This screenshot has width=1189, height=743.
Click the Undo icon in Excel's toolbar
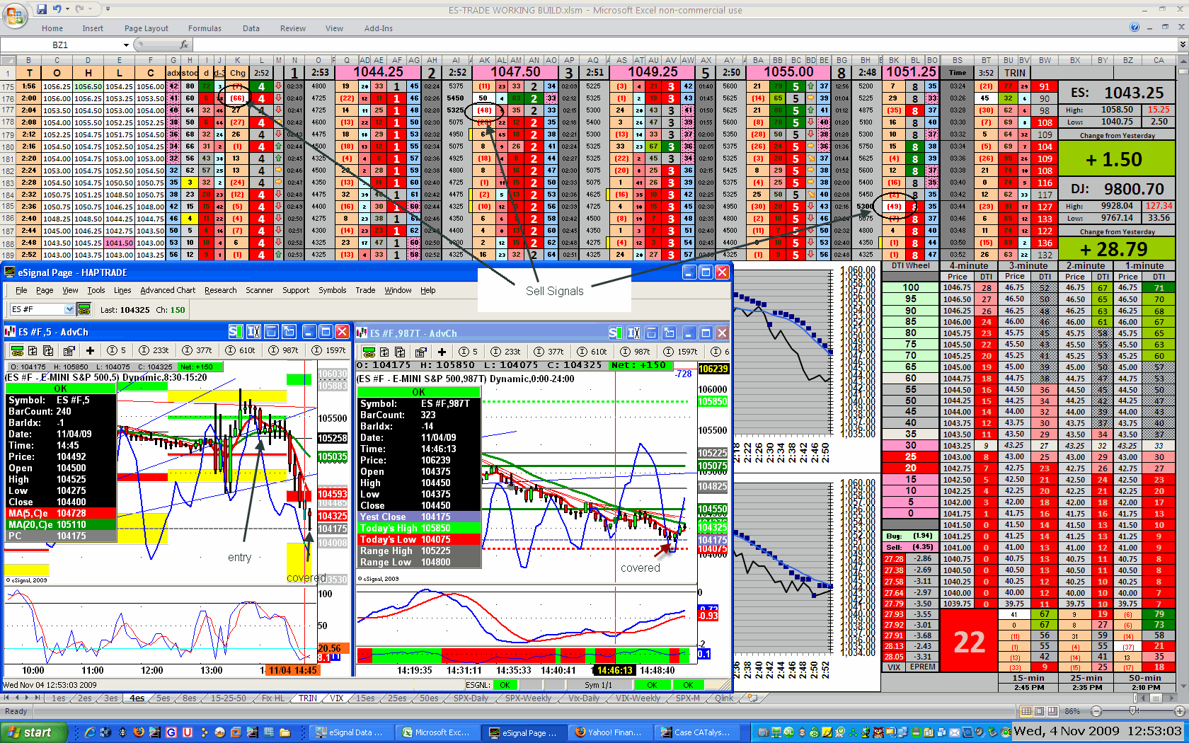57,9
